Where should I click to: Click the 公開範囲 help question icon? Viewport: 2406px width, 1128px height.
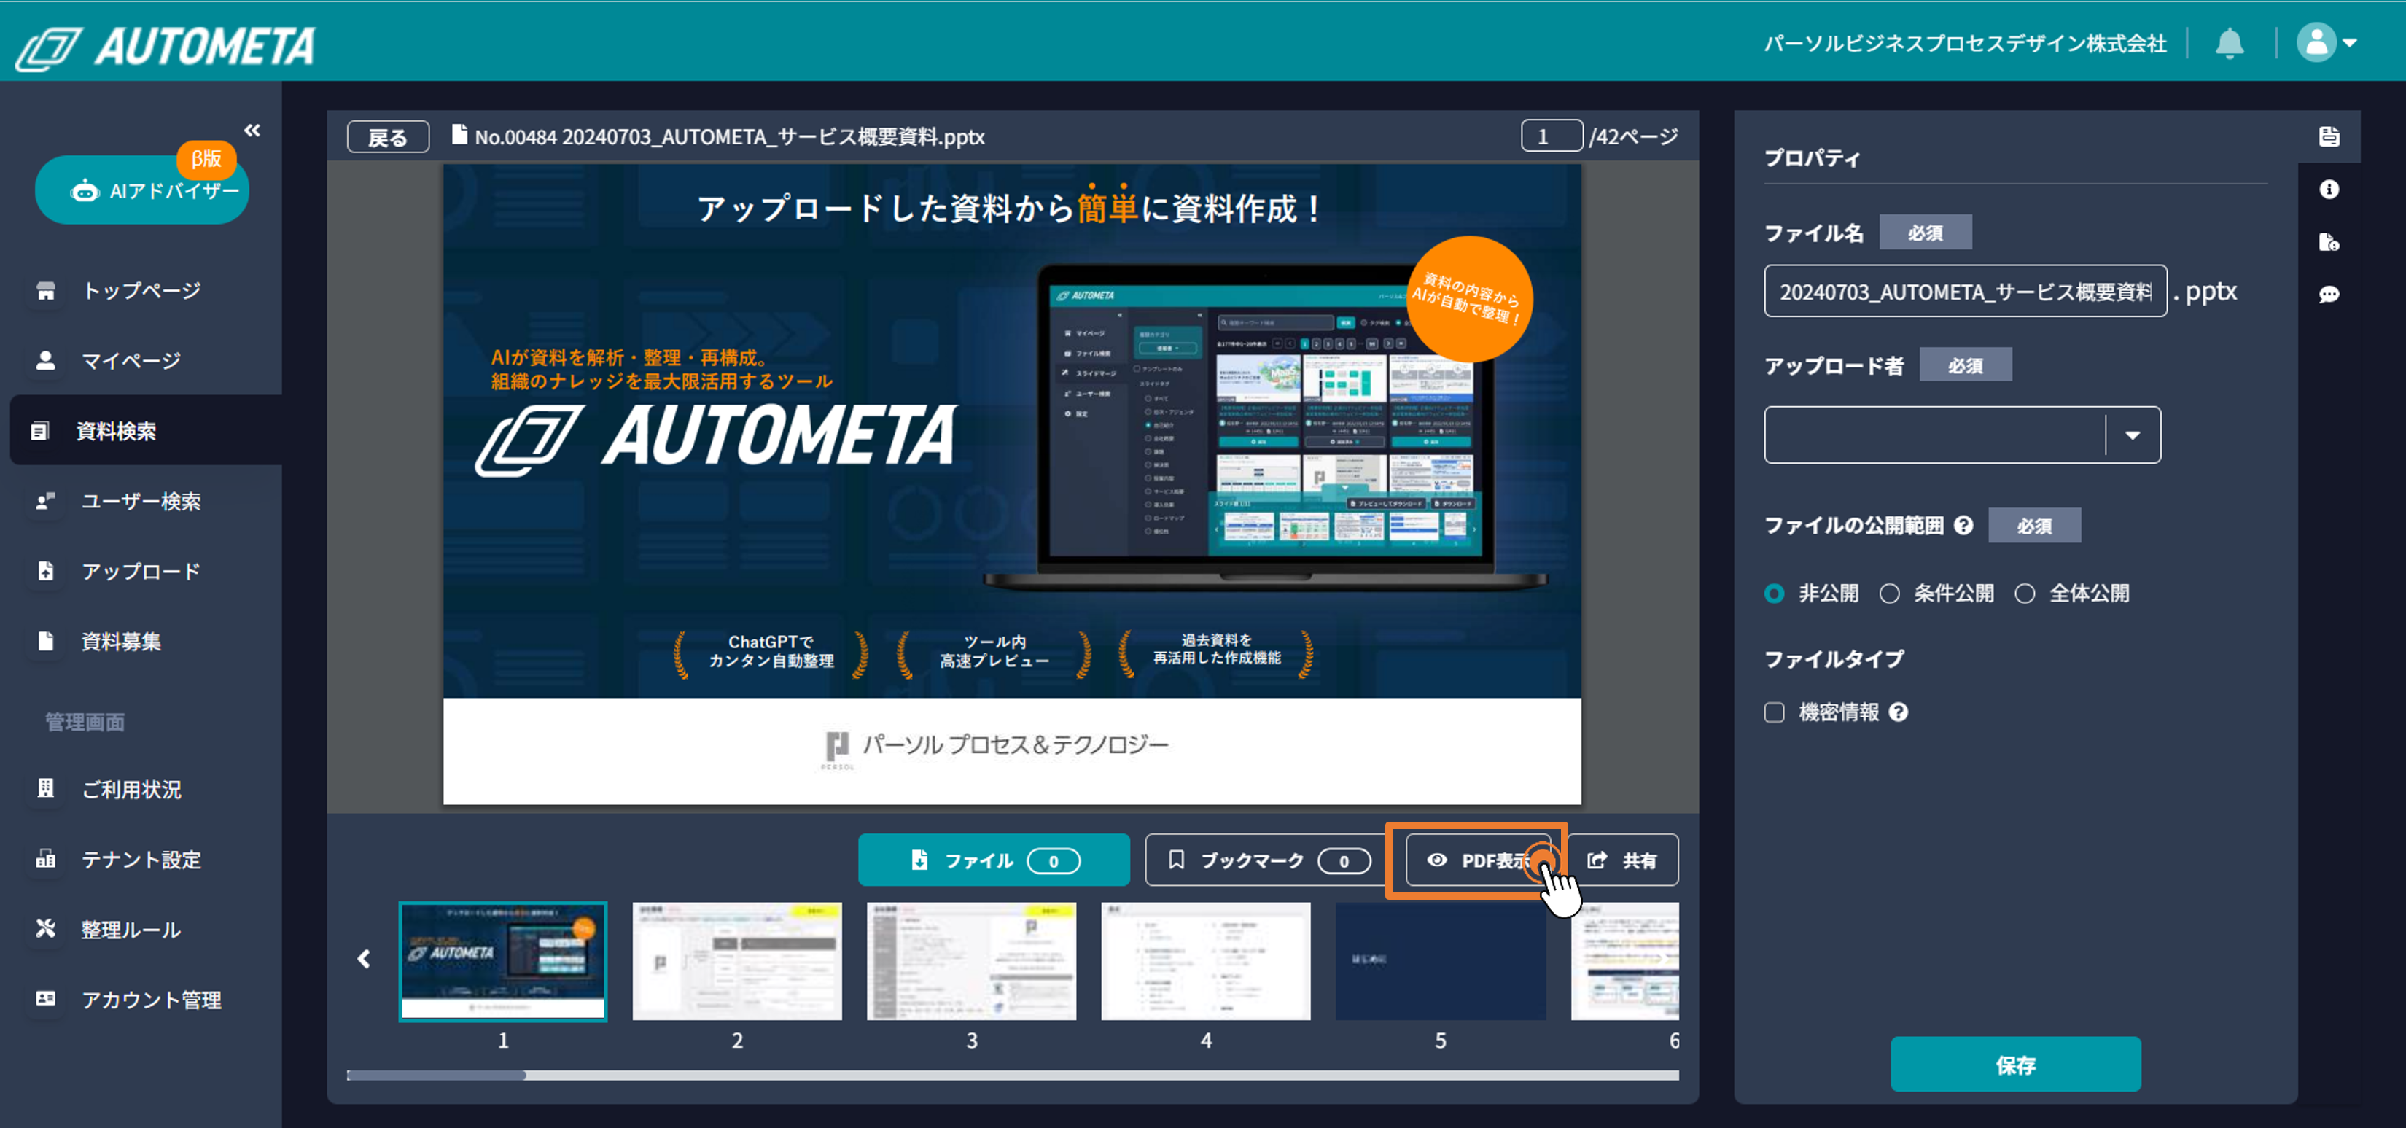tap(1963, 526)
